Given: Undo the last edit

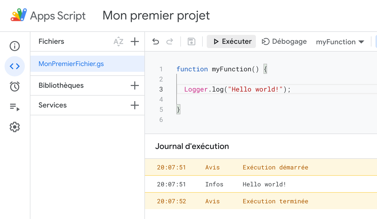Looking at the screenshot, I should [x=156, y=41].
